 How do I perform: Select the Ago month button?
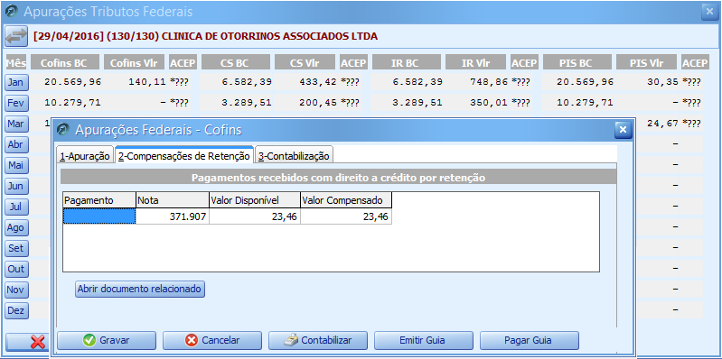(16, 227)
